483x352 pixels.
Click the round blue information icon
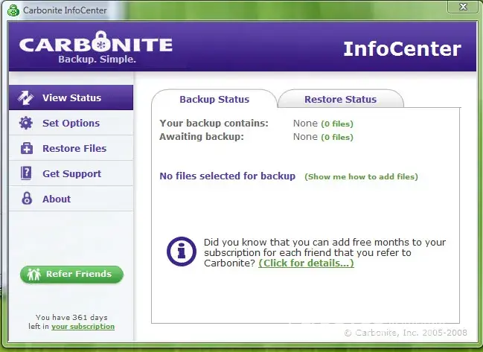pyautogui.click(x=181, y=252)
